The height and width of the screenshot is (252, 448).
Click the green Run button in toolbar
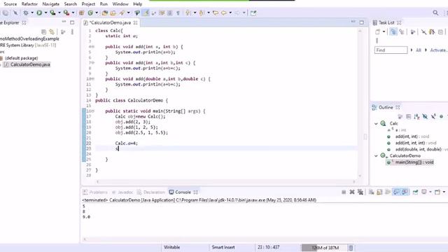click(39, 13)
